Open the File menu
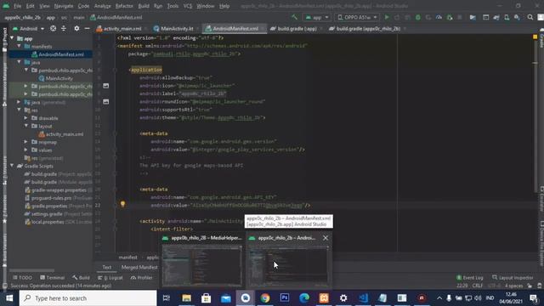 17,6
